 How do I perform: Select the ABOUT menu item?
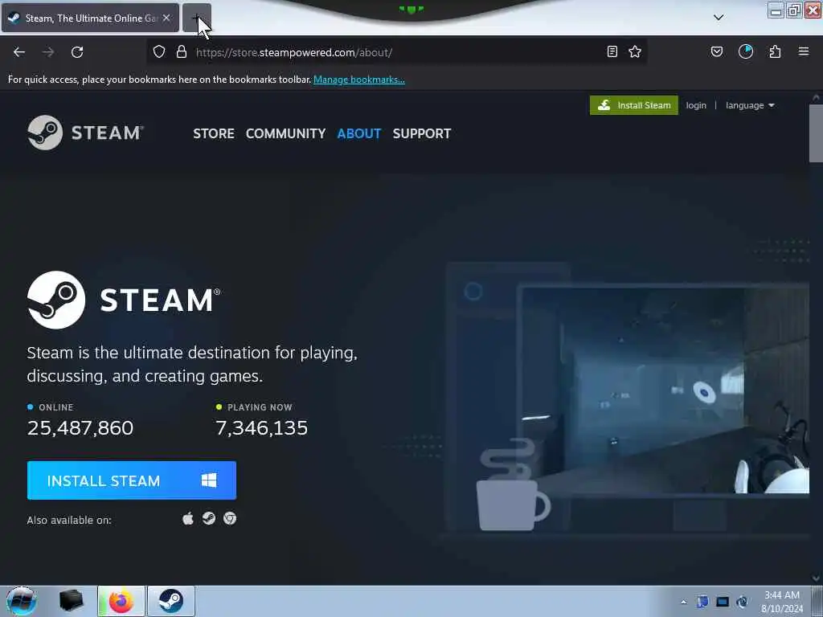point(359,133)
